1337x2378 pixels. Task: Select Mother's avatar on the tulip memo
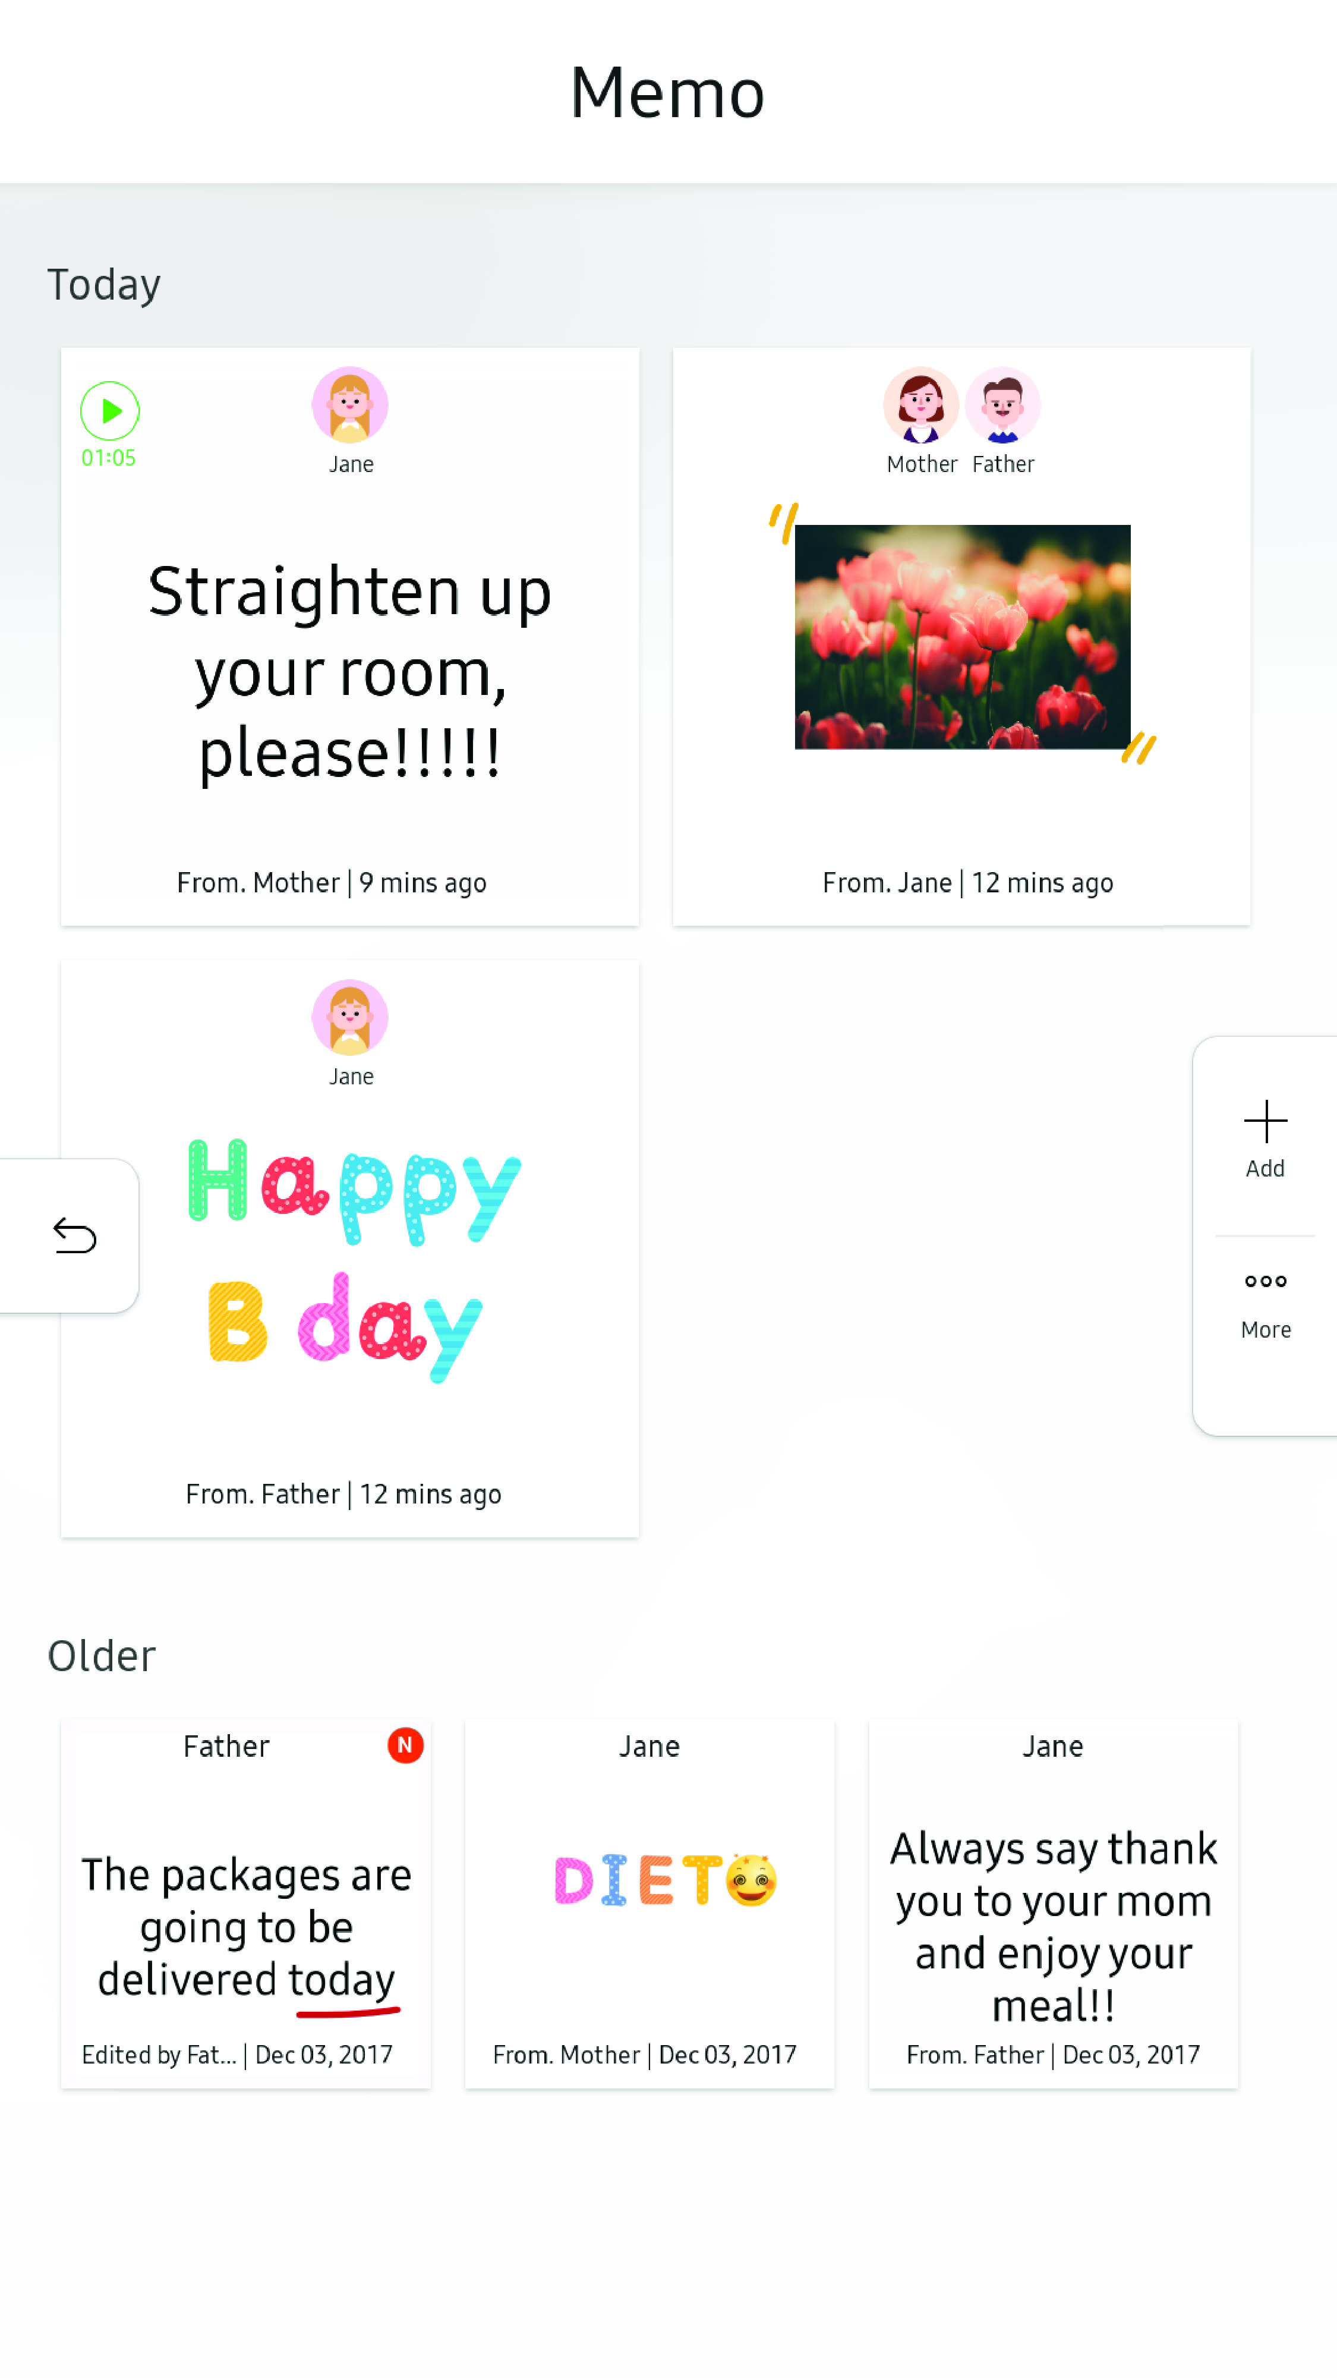(x=921, y=405)
